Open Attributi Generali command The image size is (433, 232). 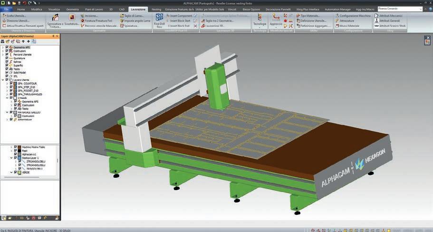click(x=387, y=21)
